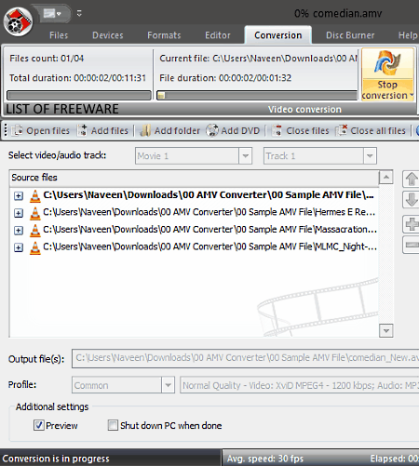Click source list scrollbar up arrow
This screenshot has width=419, height=466.
(x=386, y=177)
